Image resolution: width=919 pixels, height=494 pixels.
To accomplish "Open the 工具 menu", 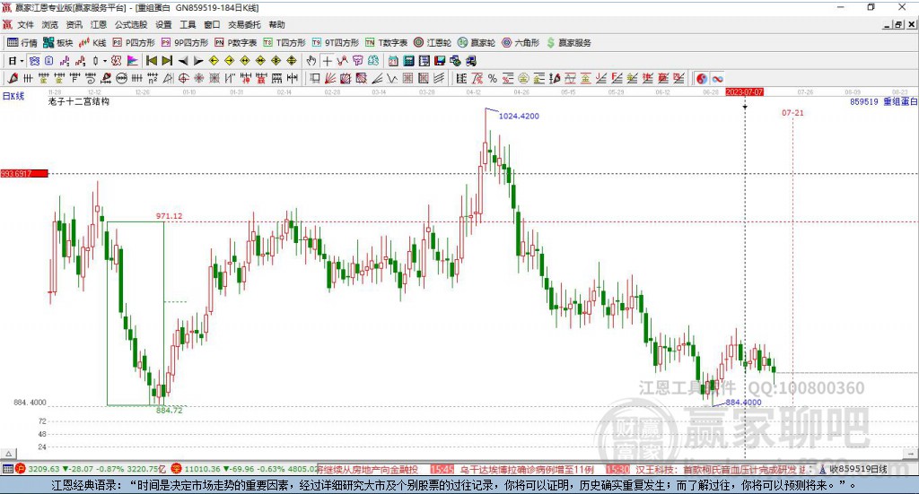I will 188,24.
